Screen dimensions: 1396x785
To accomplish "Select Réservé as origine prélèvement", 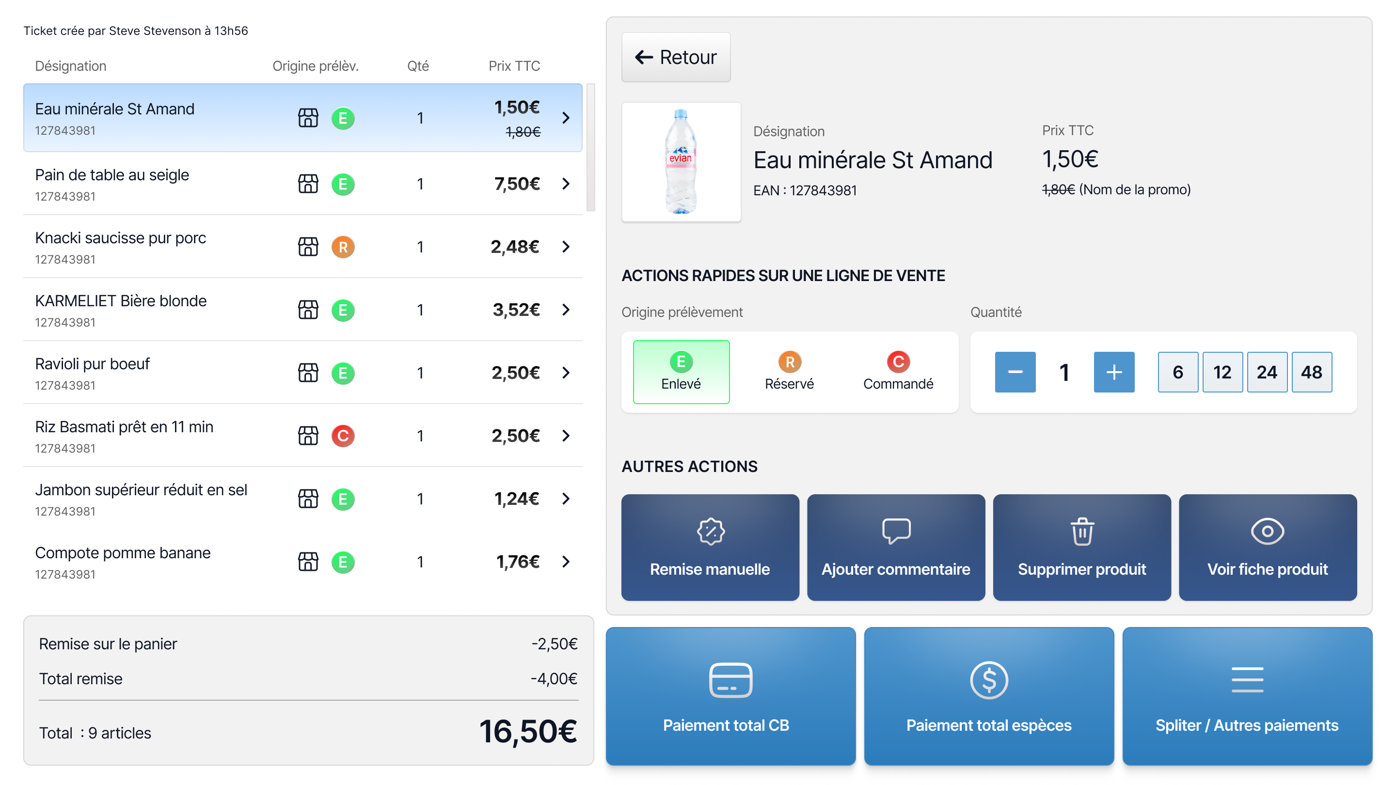I will [x=789, y=372].
